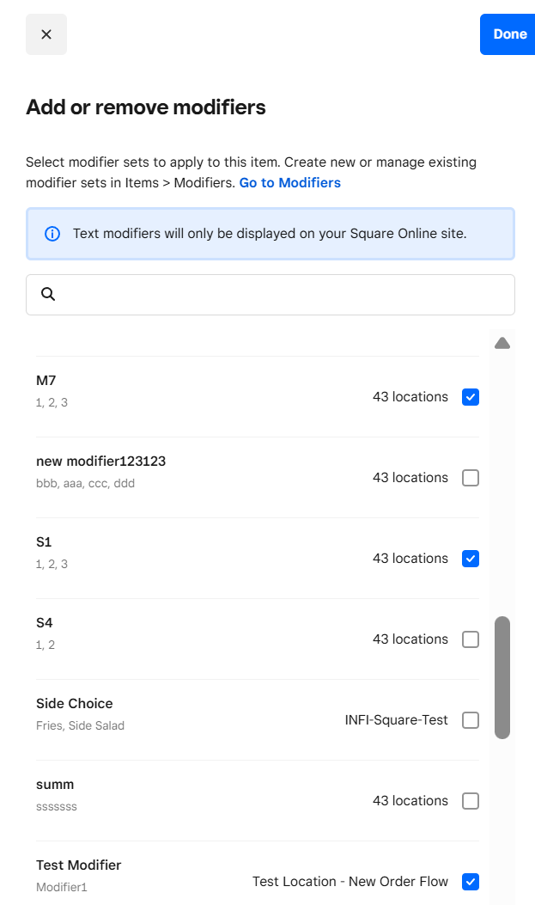Click INFI-Square-Test location text

pyautogui.click(x=396, y=720)
